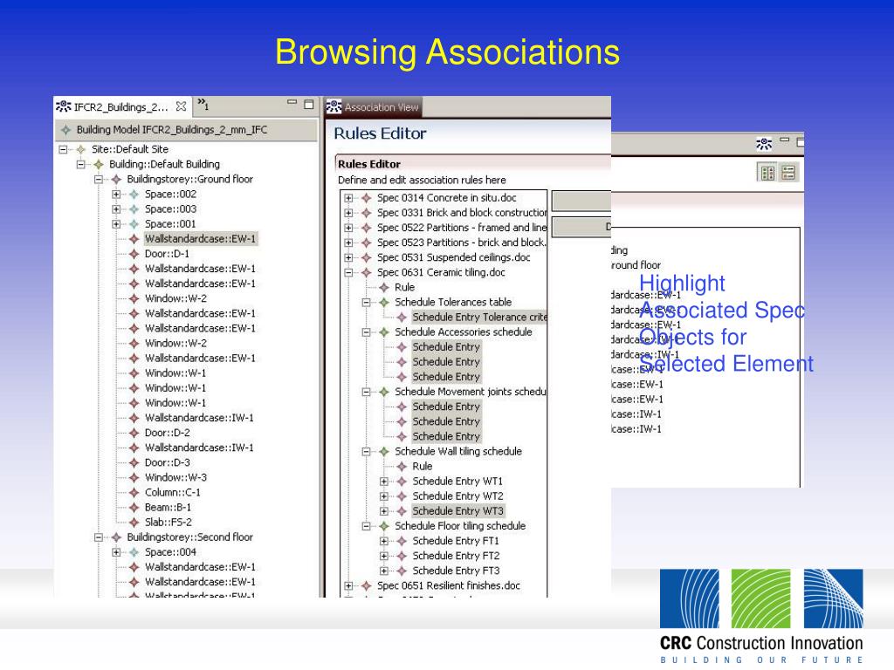Expand the Space::002 node
The width and height of the screenshot is (894, 670).
(x=116, y=194)
